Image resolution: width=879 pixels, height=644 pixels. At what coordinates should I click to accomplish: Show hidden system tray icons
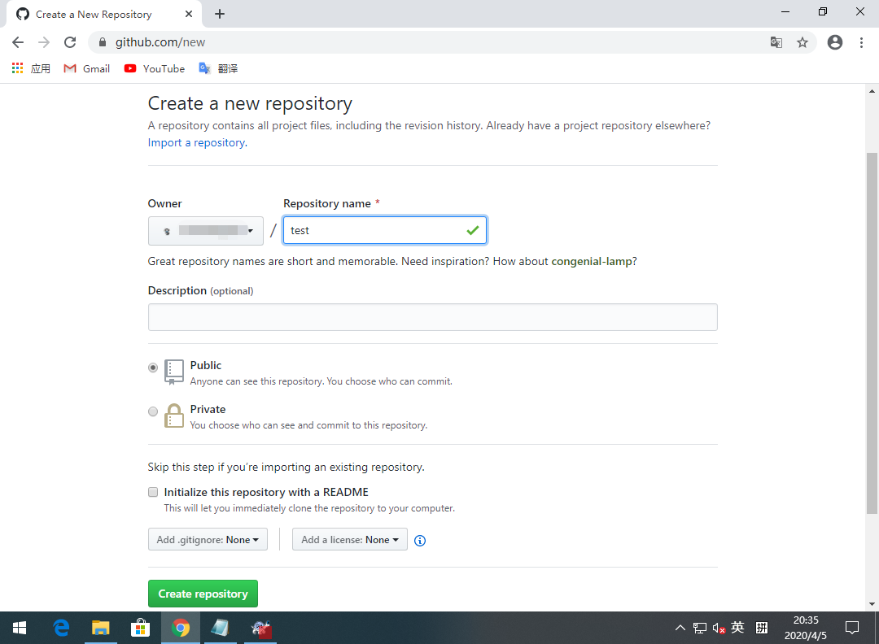click(680, 628)
